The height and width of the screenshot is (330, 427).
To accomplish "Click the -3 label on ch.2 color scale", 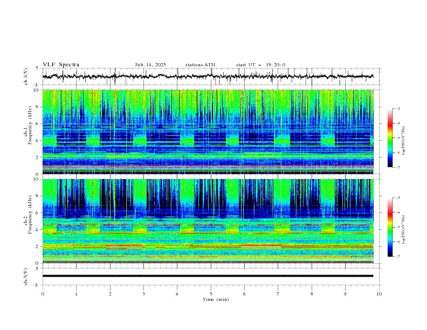I will (x=398, y=198).
